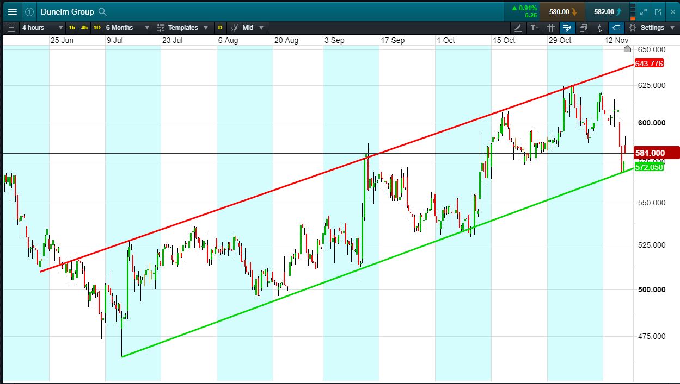The height and width of the screenshot is (384, 680).
Task: Click the sell price 580.00
Action: (563, 11)
